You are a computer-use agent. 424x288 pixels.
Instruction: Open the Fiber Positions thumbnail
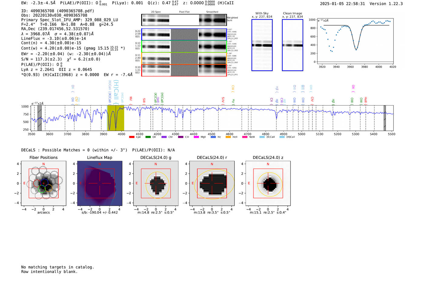(44, 183)
